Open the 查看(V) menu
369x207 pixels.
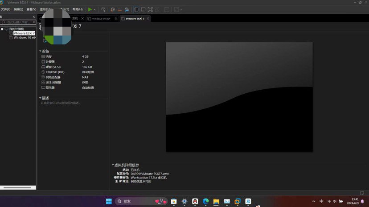(31, 9)
